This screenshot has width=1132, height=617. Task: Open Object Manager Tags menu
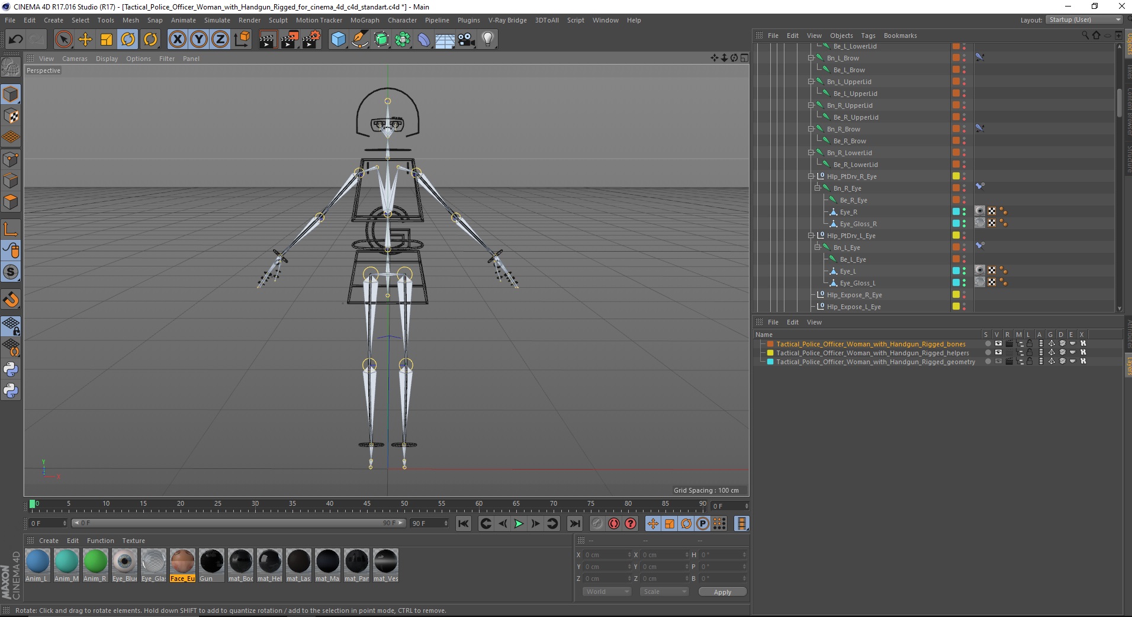[868, 36]
